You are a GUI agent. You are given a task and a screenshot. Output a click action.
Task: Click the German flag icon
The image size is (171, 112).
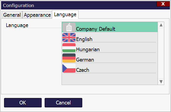point(69,58)
